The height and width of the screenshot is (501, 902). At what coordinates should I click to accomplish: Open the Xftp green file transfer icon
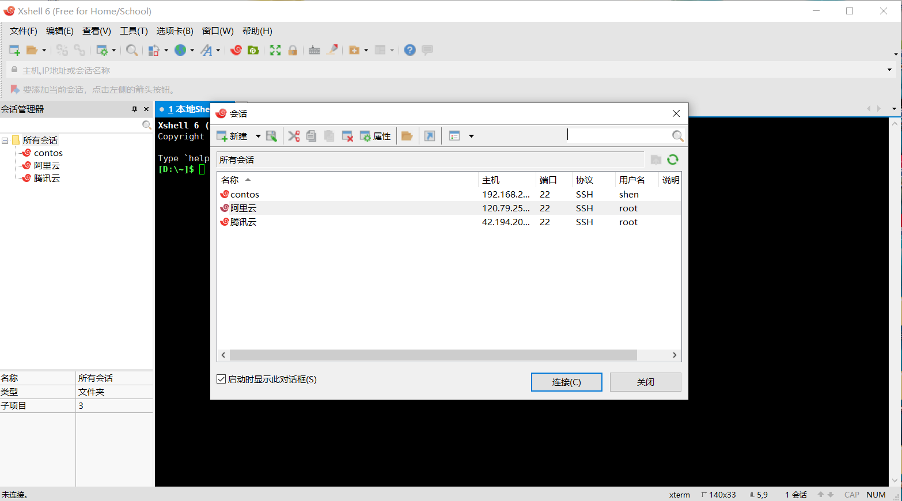[253, 50]
